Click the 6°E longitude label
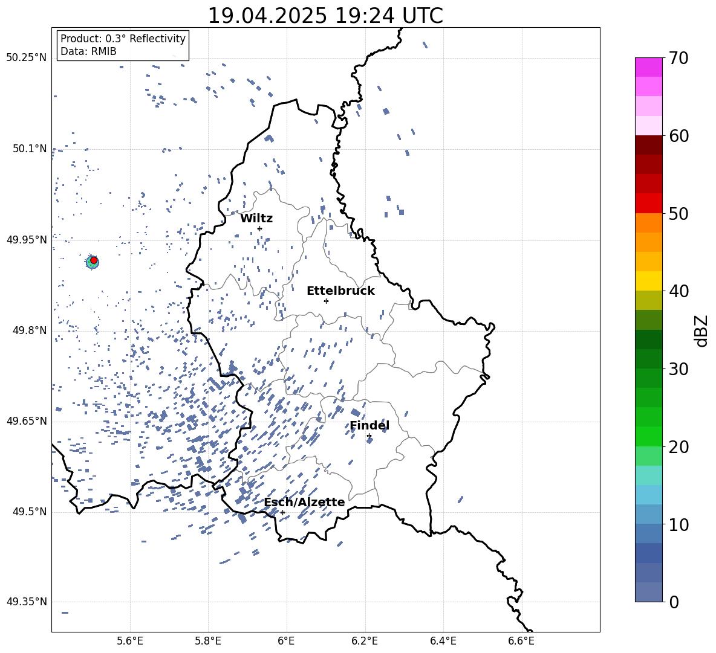Viewport: 716px width, 653px height. click(286, 641)
